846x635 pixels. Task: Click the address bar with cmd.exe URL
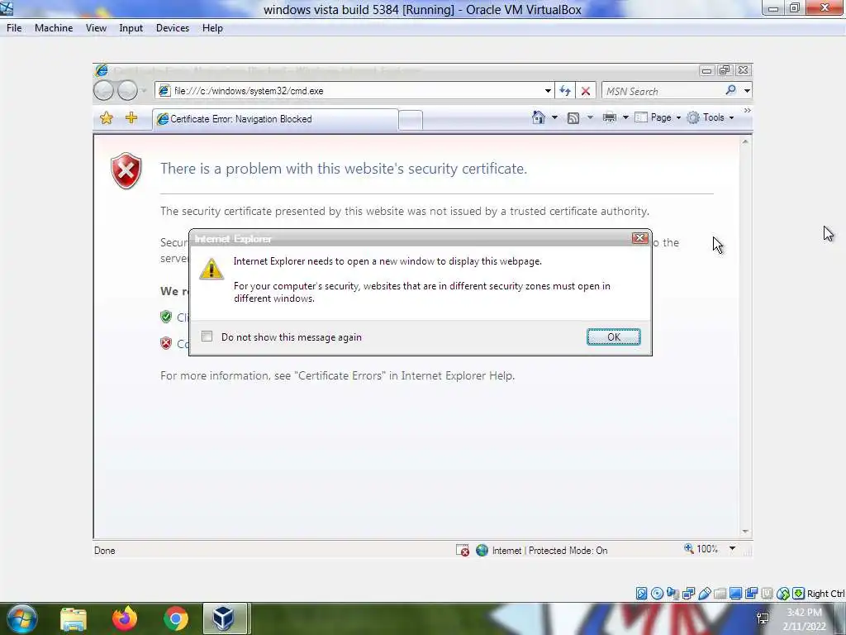[354, 91]
